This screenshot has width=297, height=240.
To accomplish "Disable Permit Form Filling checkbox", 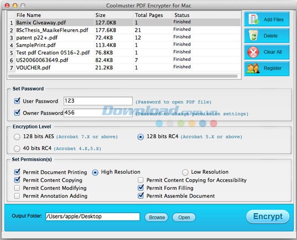I will tap(141, 188).
